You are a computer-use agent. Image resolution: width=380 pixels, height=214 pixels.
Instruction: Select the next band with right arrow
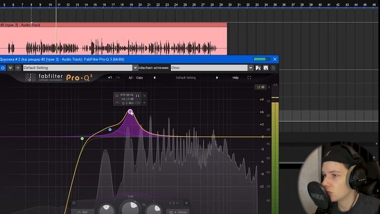point(178,203)
